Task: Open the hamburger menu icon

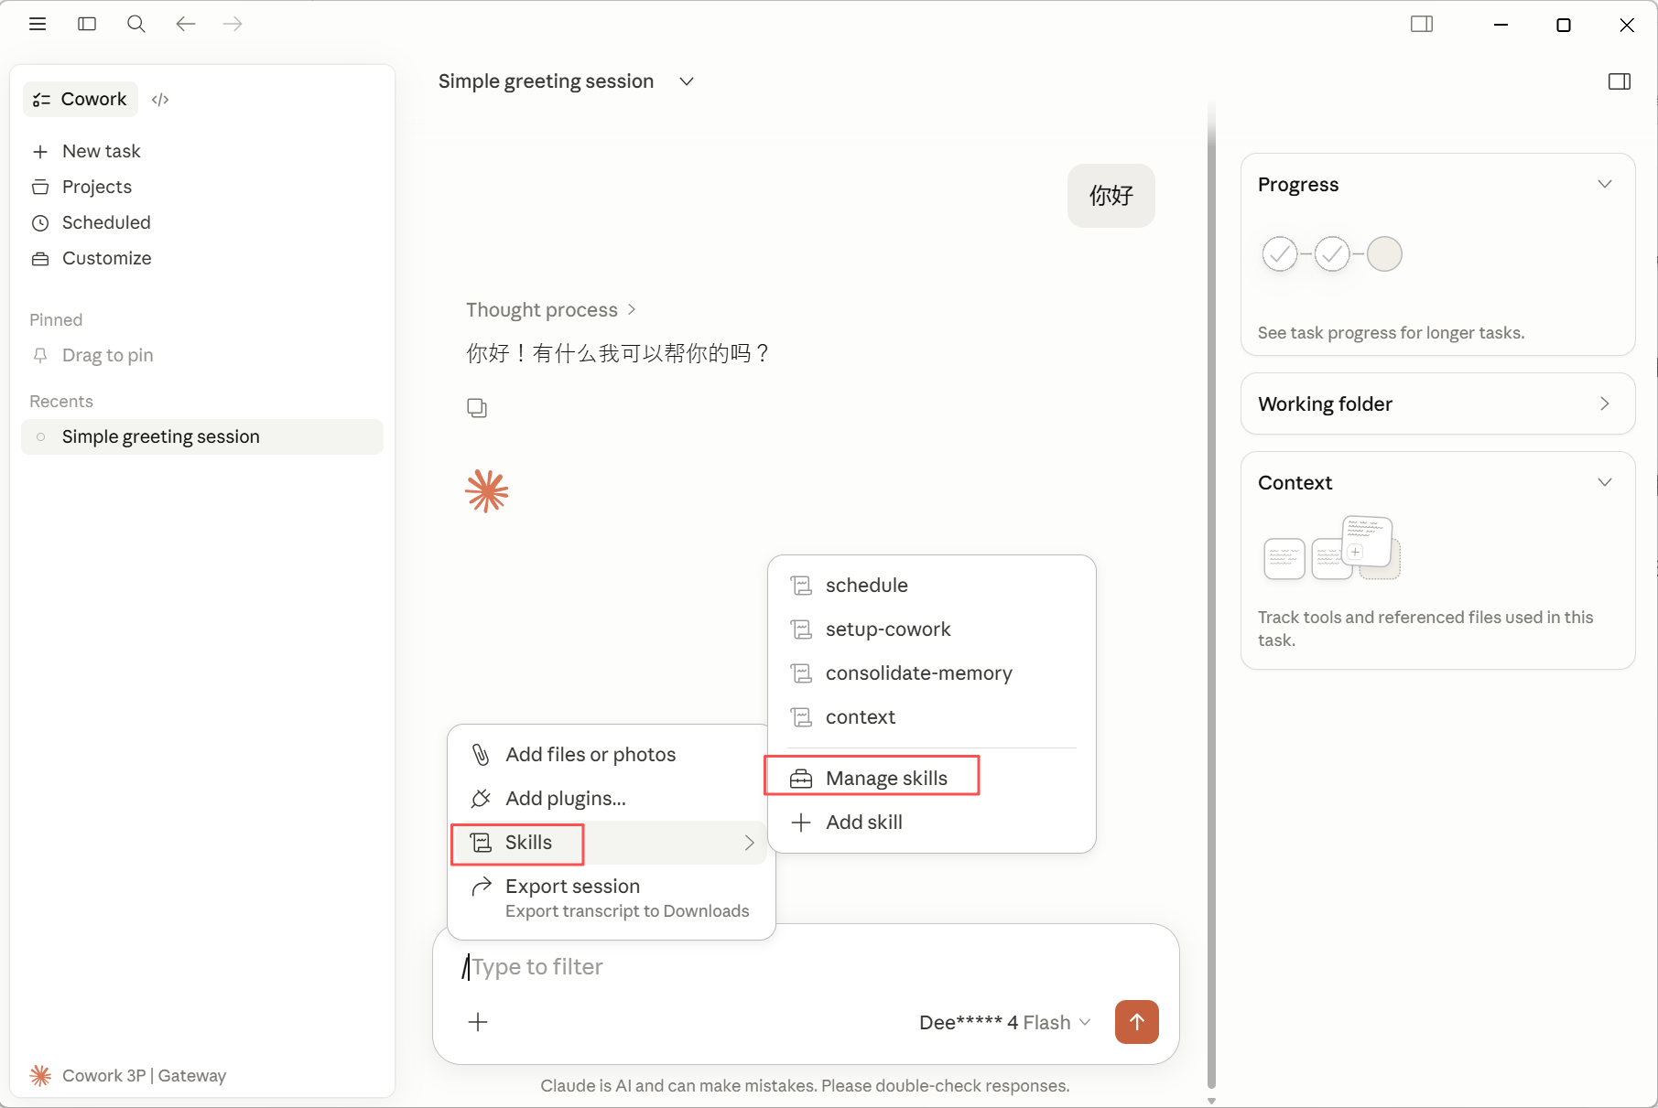Action: click(x=38, y=24)
